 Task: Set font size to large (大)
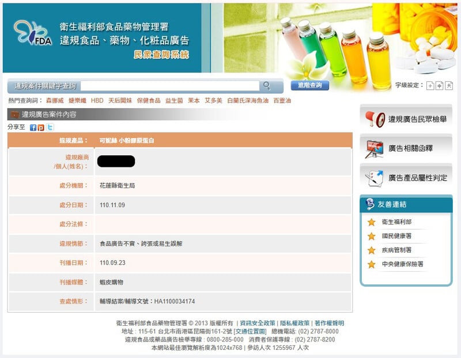(x=449, y=85)
